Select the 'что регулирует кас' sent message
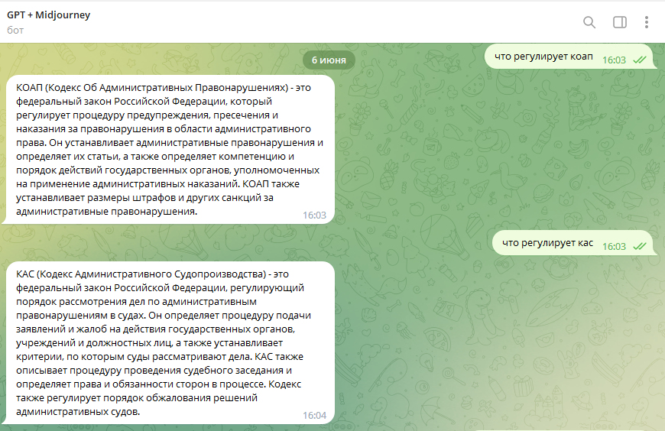The width and height of the screenshot is (665, 431). click(548, 243)
